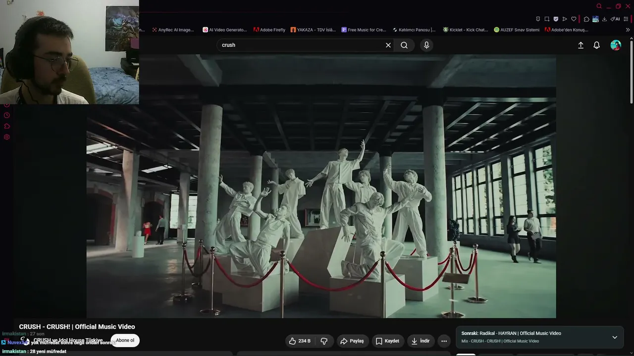Open the Adobe'den Konuş bookmark
The width and height of the screenshot is (634, 356).
pos(567,30)
